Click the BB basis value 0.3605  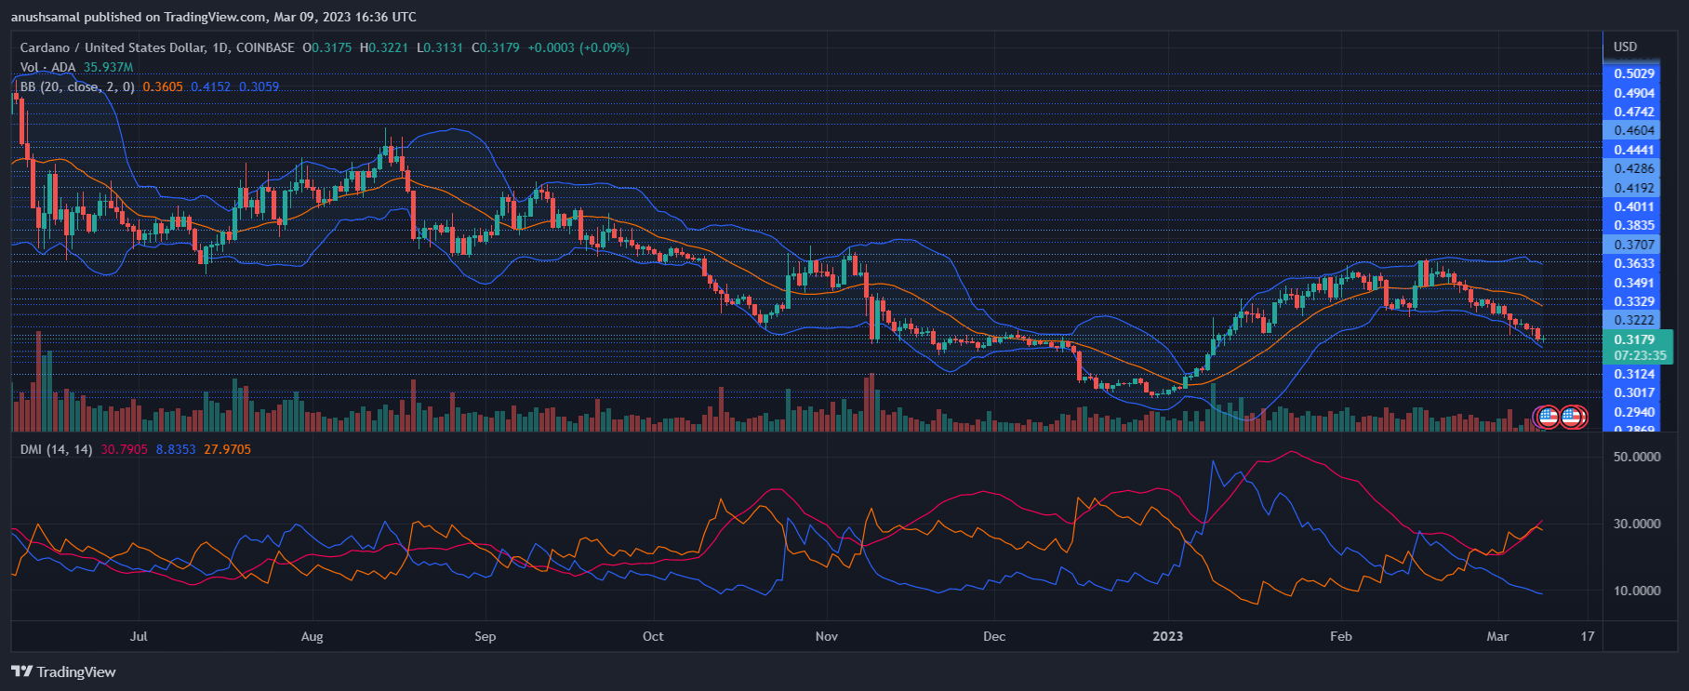pyautogui.click(x=163, y=86)
